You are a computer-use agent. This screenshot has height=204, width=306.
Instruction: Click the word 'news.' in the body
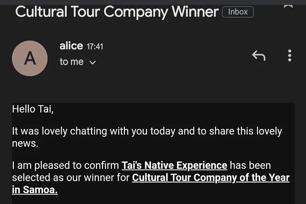coord(25,143)
